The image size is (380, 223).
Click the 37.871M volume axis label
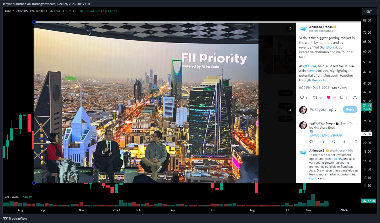(369, 201)
